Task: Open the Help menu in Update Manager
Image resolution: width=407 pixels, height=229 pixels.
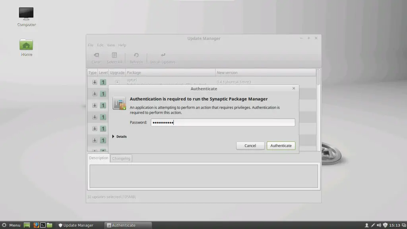Action: pyautogui.click(x=122, y=45)
